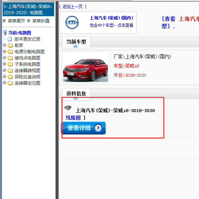Click the folder icon of 保险丝盒说明

(x=10, y=77)
